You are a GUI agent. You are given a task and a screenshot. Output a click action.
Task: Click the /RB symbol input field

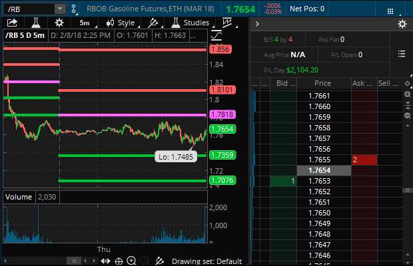pos(28,9)
